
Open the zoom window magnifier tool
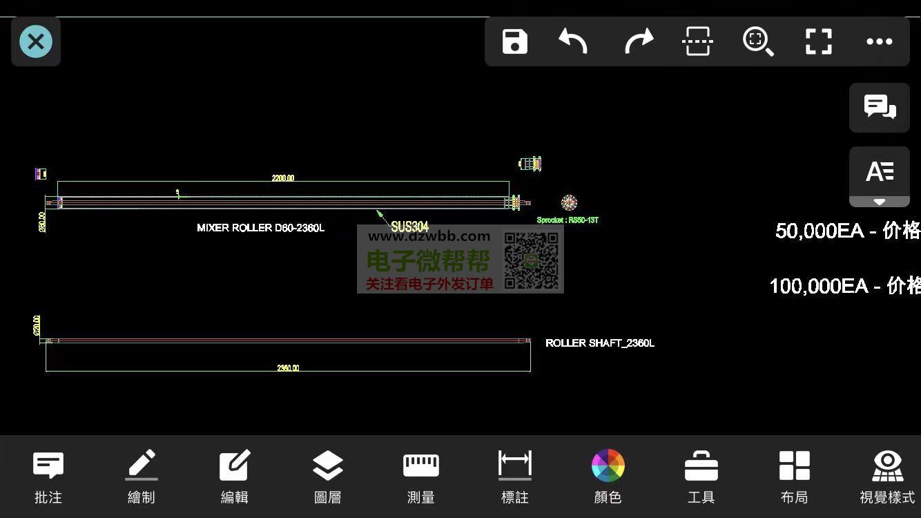point(757,41)
